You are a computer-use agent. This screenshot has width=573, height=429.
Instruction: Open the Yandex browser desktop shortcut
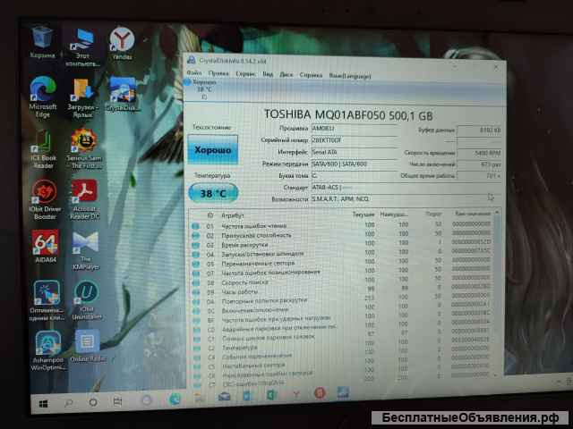pyautogui.click(x=122, y=40)
